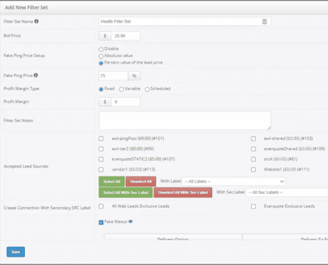328x265 pixels.
Task: Check the everquoteShared (#109) lead source
Action: click(x=253, y=149)
